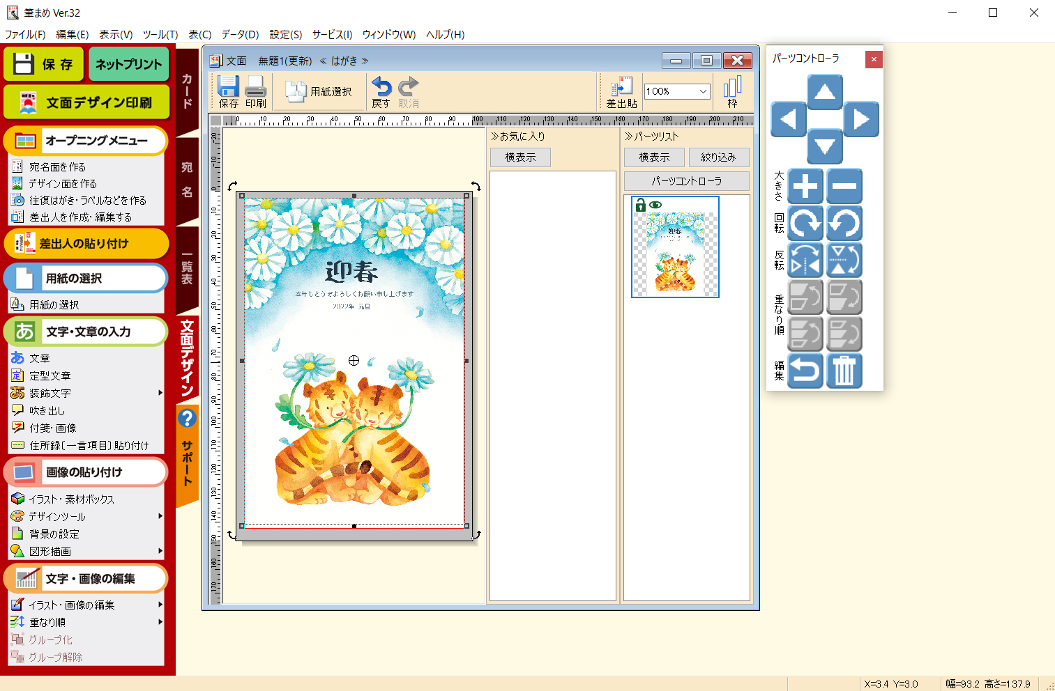Toggle the 枠 frame display button

click(732, 91)
